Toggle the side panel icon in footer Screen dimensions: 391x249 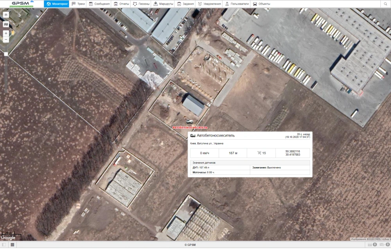[x=3, y=245]
